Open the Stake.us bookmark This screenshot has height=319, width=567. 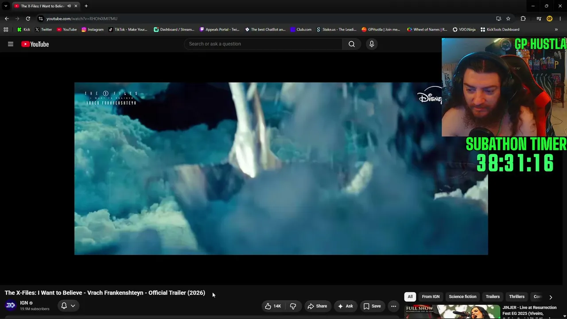coord(336,30)
